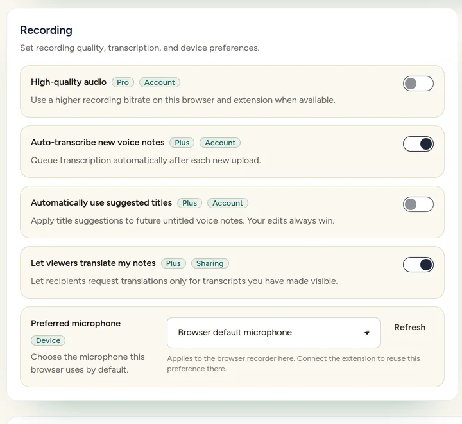Enable Automatically use suggested titles switch

click(418, 204)
